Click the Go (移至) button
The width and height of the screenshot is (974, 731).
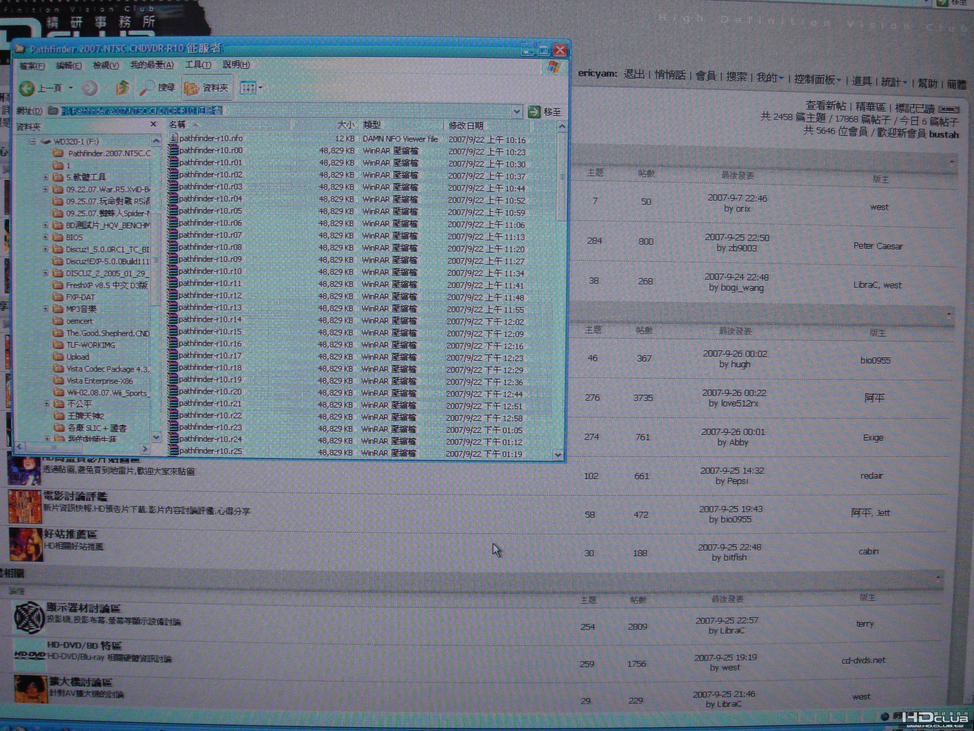click(545, 112)
